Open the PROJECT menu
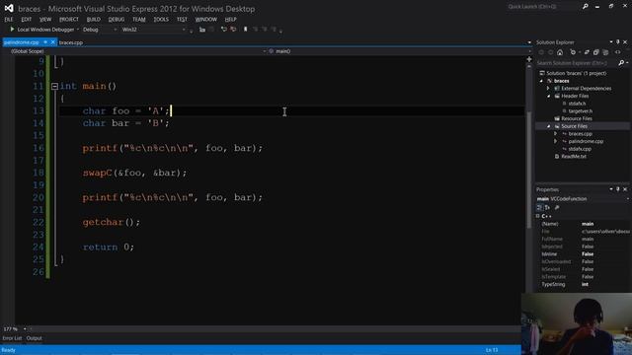 pos(69,20)
